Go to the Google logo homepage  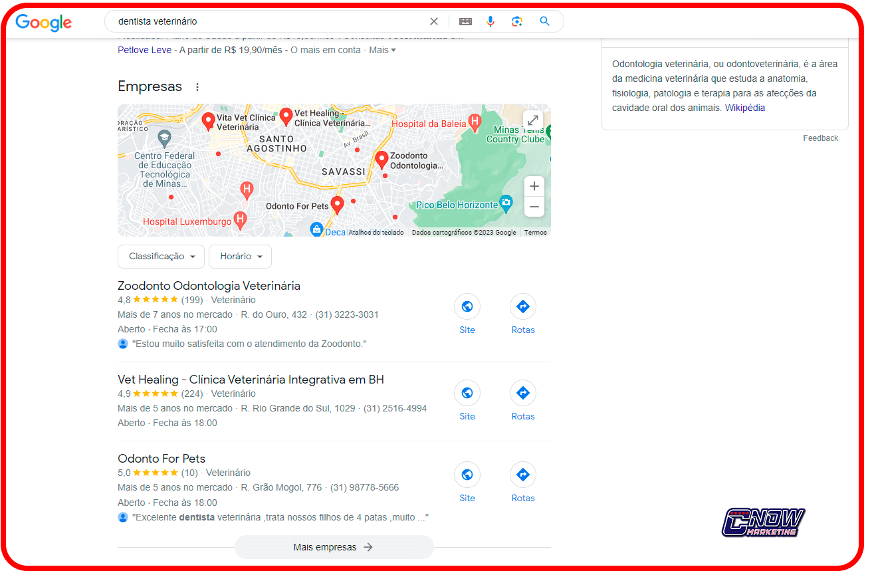pyautogui.click(x=43, y=23)
